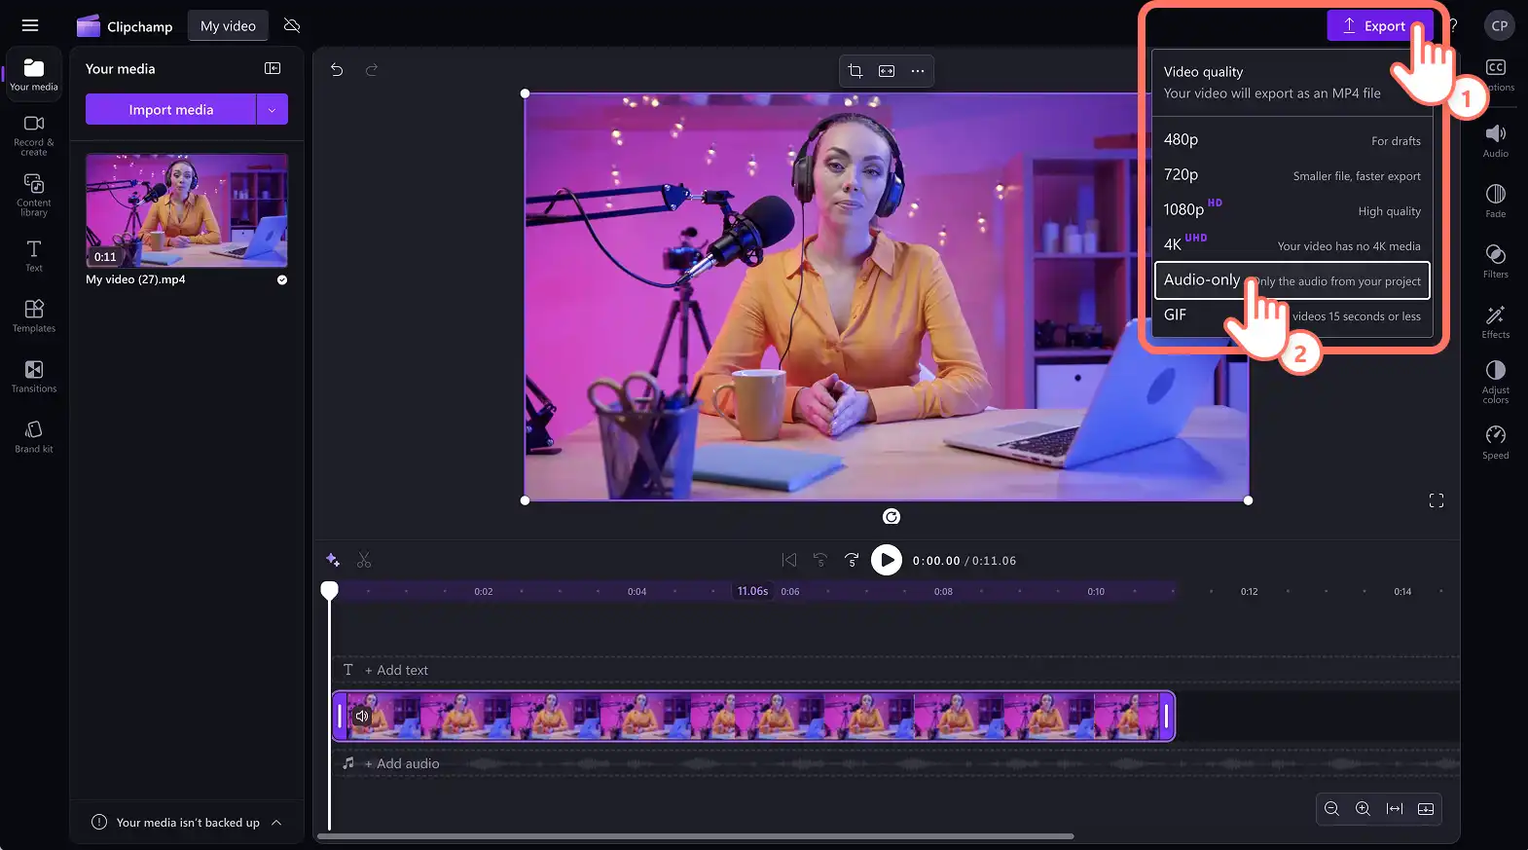Image resolution: width=1528 pixels, height=850 pixels.
Task: Choose 1080p HD export quality
Action: [1292, 210]
